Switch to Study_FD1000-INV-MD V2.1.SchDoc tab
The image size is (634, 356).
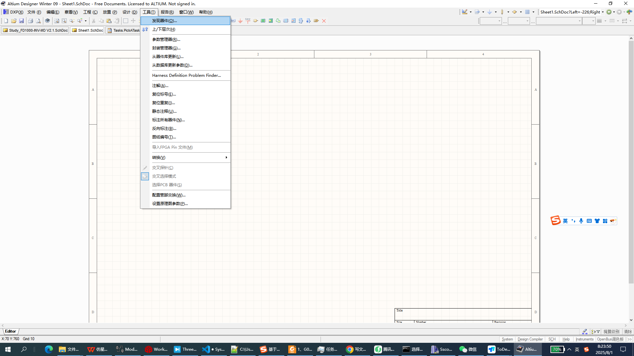coord(35,30)
